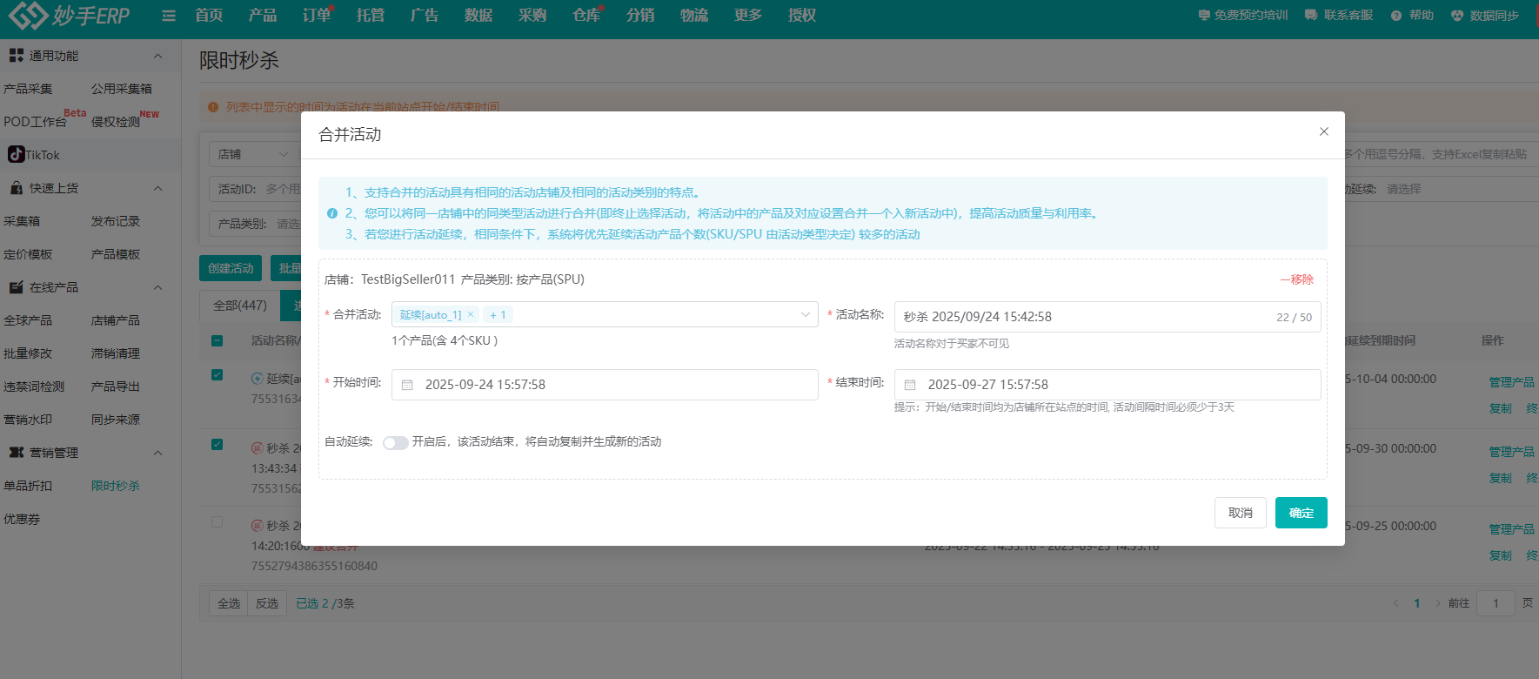The height and width of the screenshot is (679, 1539).
Task: Open the 授权 top menu
Action: 802,16
